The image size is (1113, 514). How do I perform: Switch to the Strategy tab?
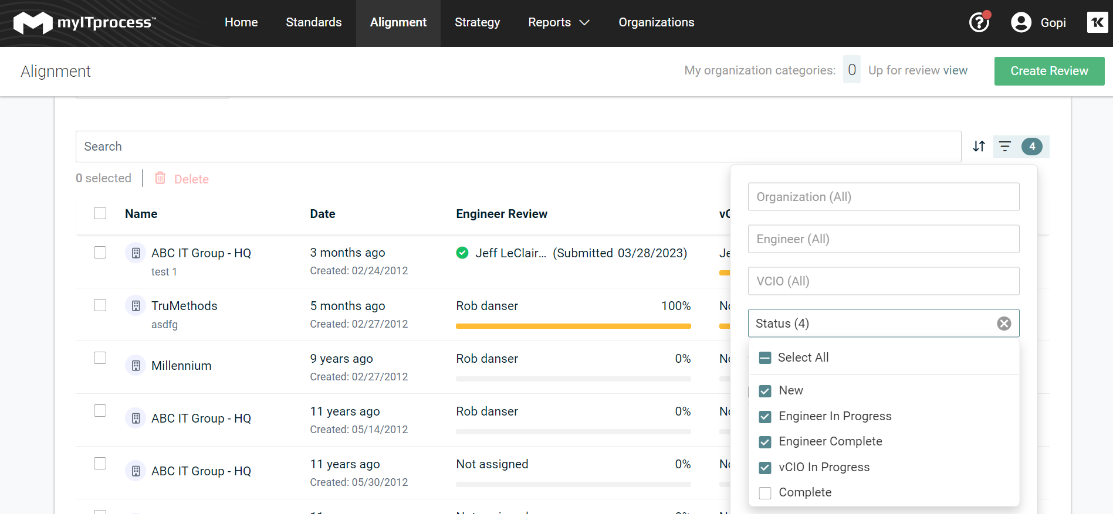point(478,22)
